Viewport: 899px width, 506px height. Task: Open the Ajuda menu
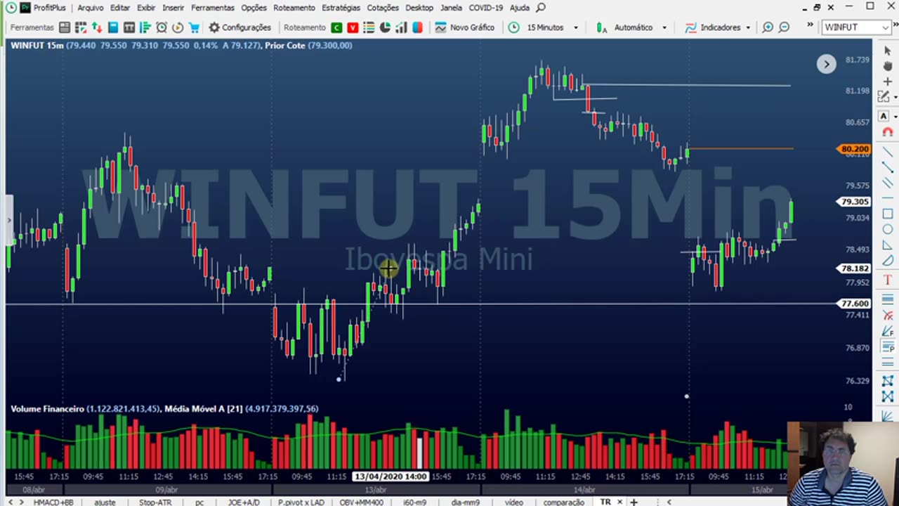(520, 8)
